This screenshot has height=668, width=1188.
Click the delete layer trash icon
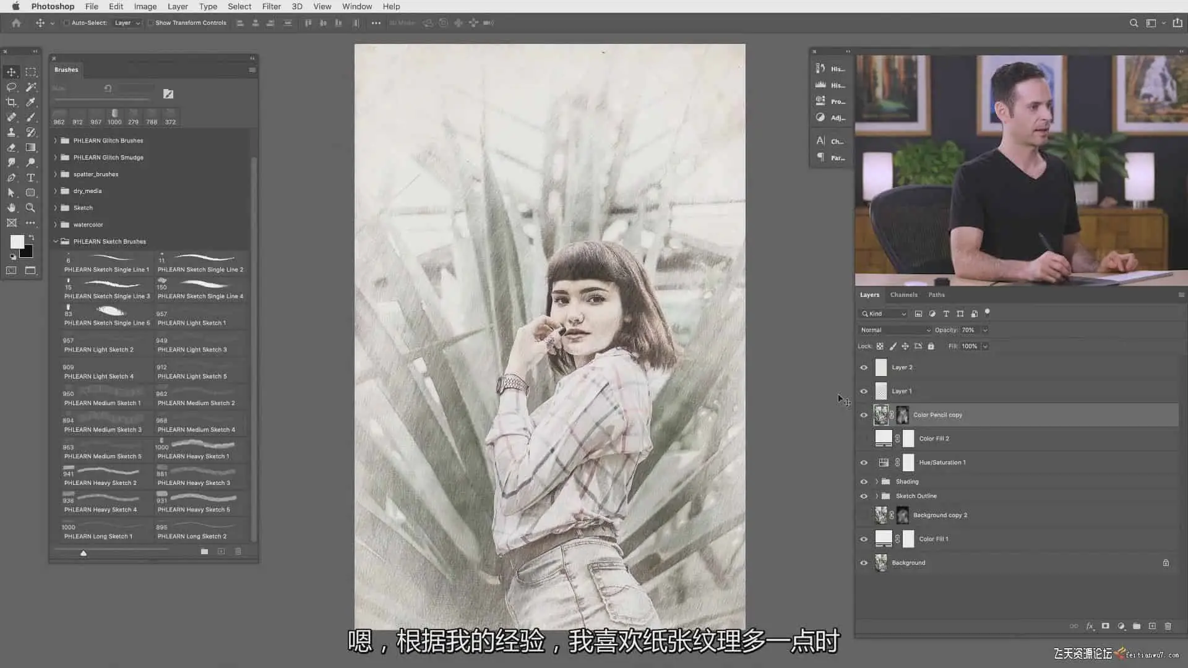(1168, 626)
